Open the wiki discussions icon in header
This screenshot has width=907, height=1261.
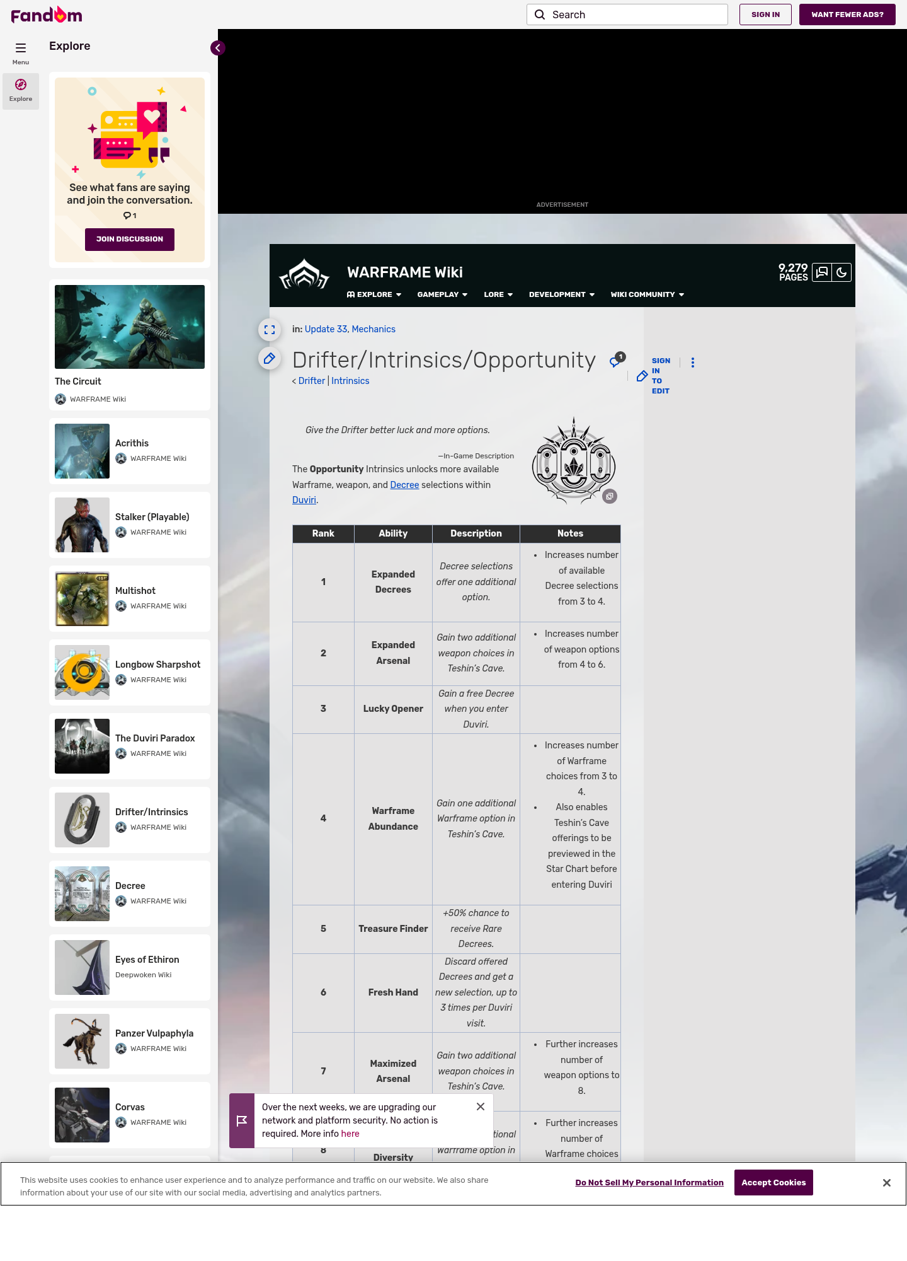(x=822, y=272)
